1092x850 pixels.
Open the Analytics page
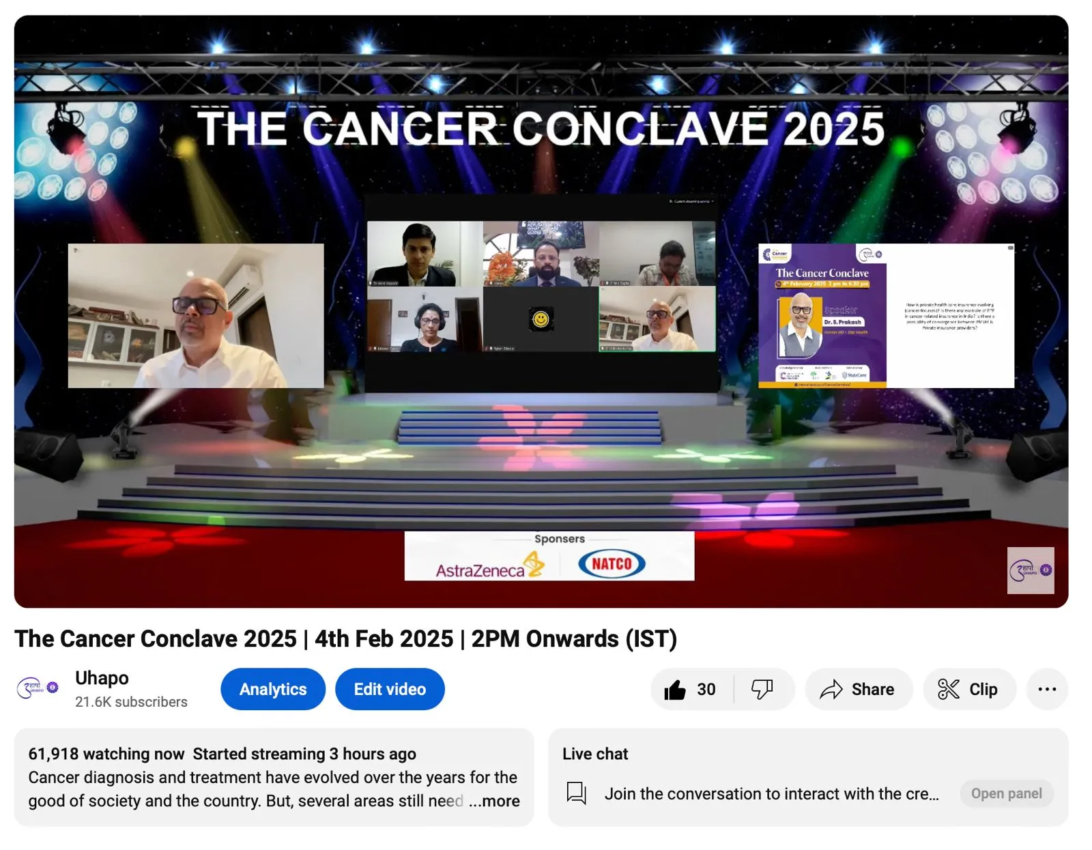click(x=272, y=689)
